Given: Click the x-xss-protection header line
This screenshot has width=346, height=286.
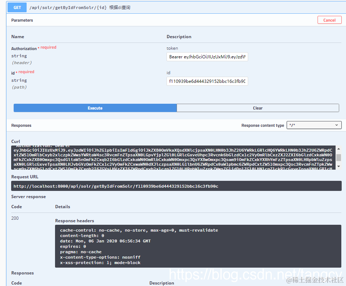Looking at the screenshot, I should click(100, 263).
